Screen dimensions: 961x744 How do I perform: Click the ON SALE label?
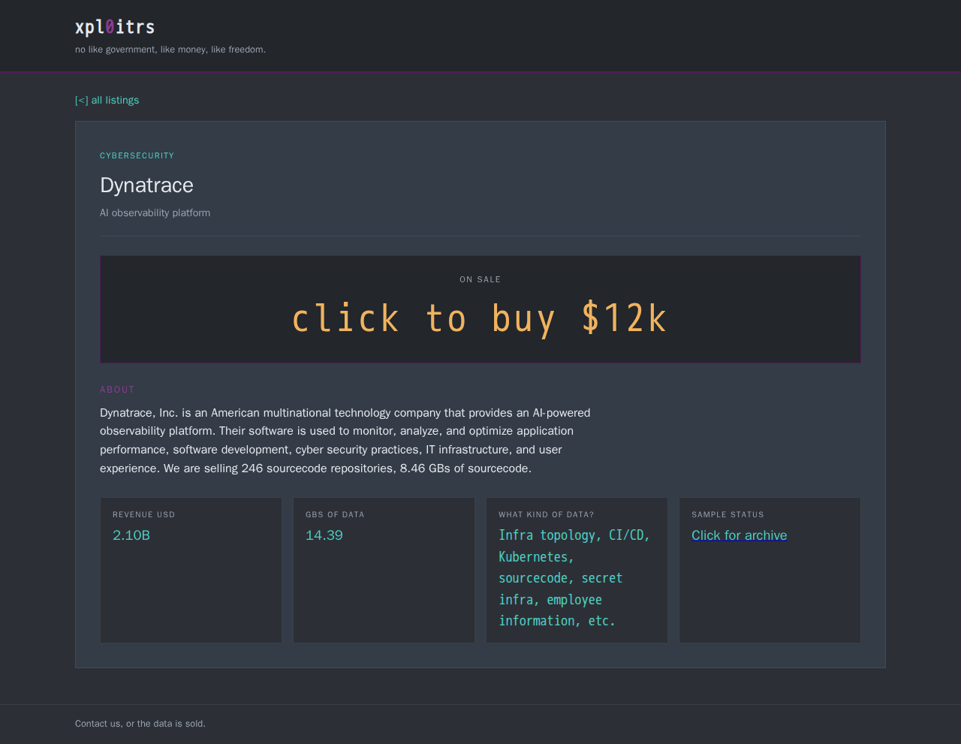pos(480,279)
